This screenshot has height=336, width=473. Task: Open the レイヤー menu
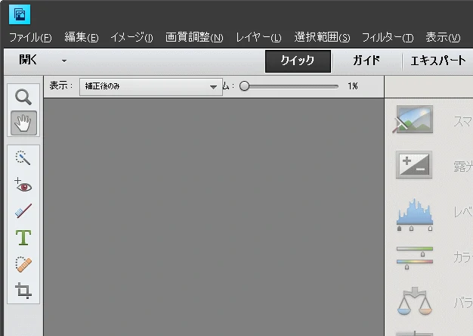point(258,38)
